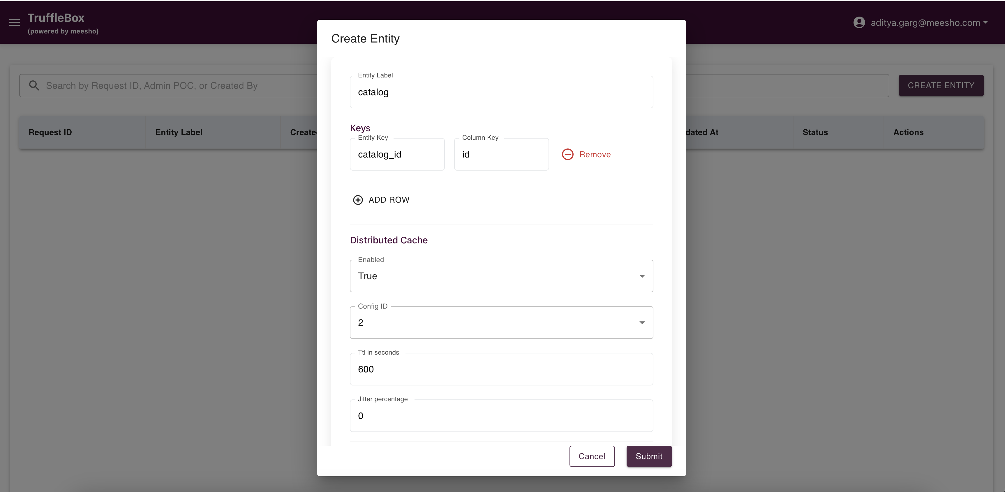The image size is (1005, 492).
Task: Click the Ttl in seconds field
Action: [x=501, y=369]
